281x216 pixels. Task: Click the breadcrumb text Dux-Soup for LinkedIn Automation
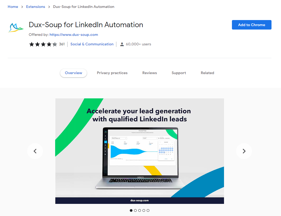[84, 7]
